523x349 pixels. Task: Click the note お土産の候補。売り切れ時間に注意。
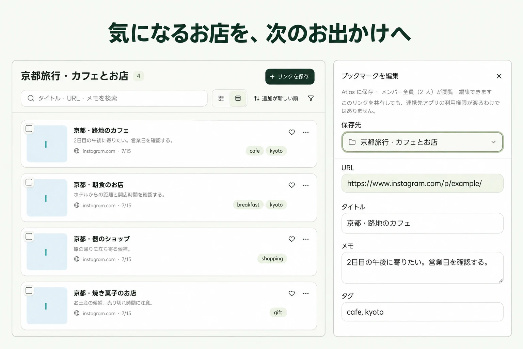tap(113, 303)
